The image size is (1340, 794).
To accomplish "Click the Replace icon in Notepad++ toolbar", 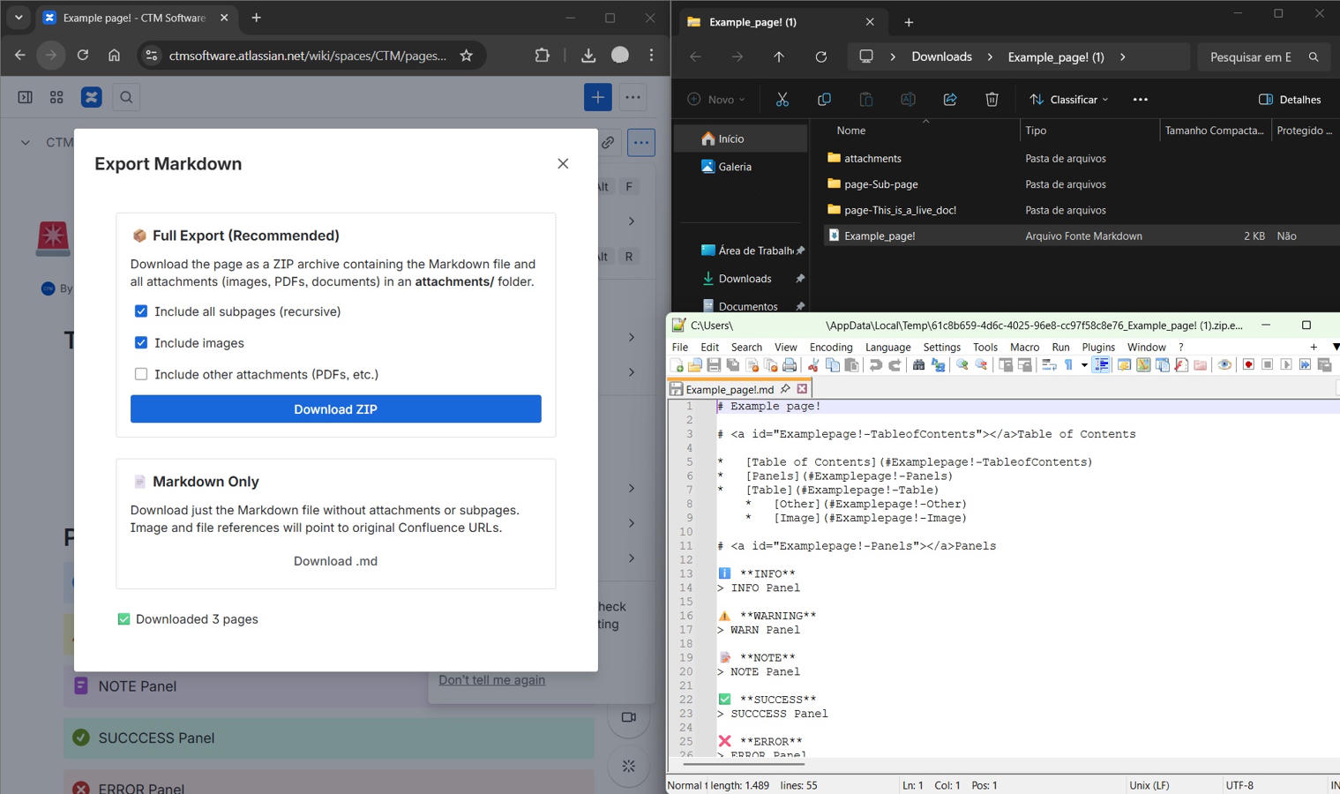I will 938,365.
